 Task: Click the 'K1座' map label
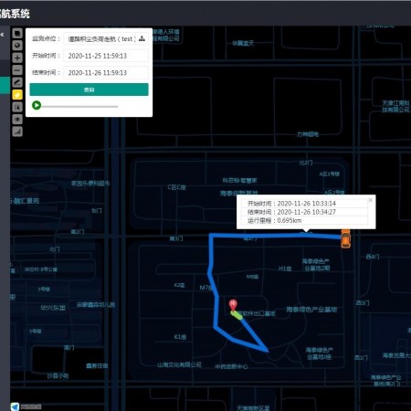180,337
